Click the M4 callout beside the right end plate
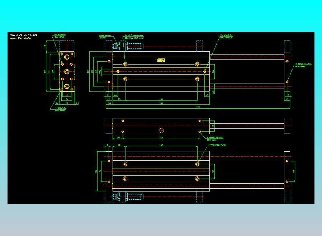 coord(303,65)
